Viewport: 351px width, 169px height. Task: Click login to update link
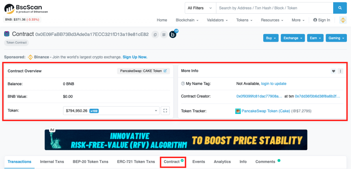point(274,83)
